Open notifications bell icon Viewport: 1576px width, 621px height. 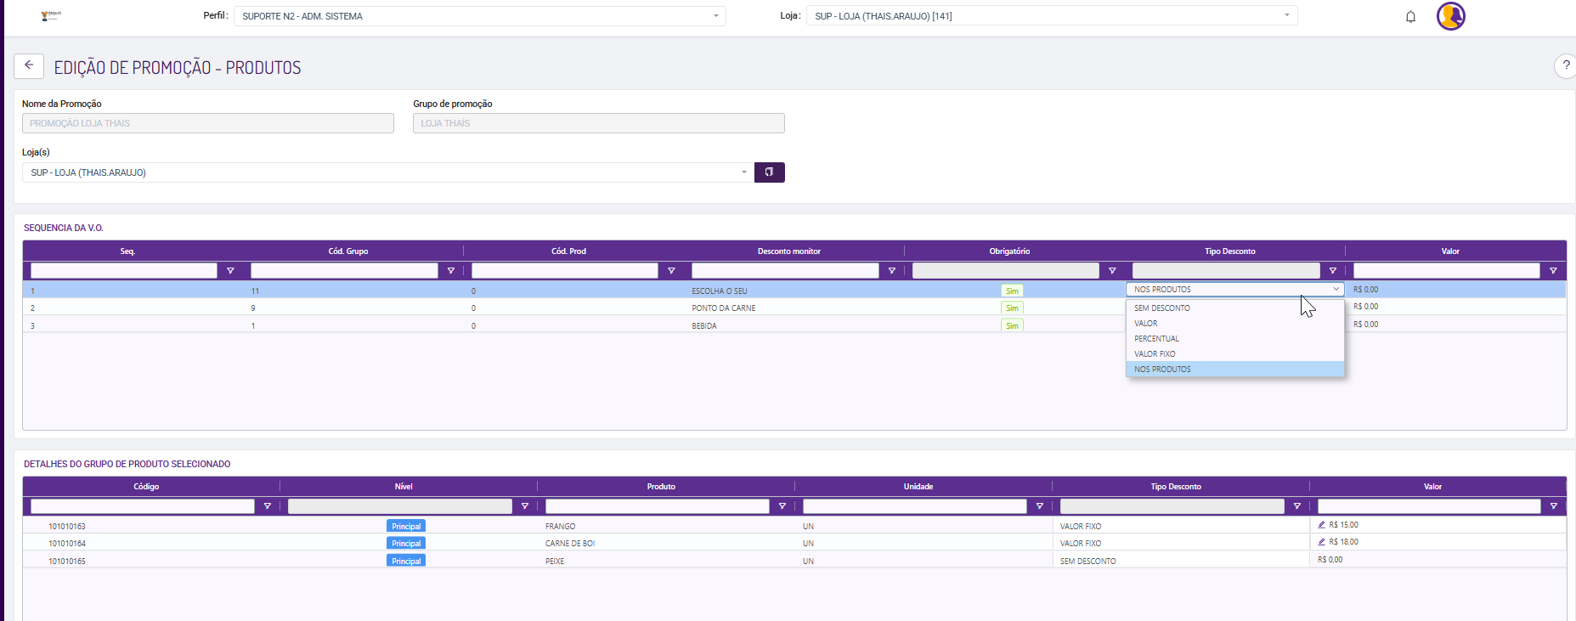[1410, 16]
